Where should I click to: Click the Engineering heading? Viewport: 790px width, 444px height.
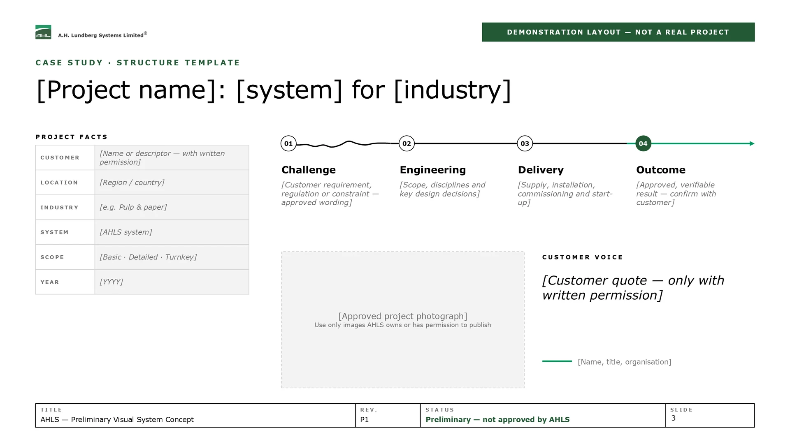[x=433, y=170]
